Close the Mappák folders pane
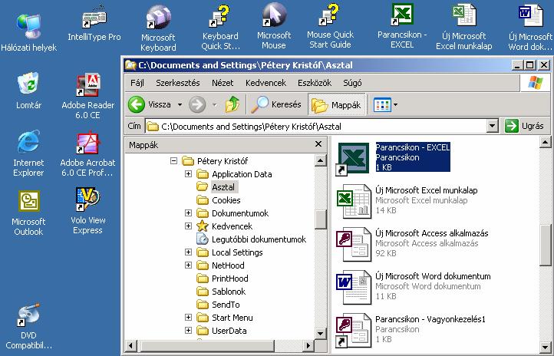This screenshot has height=356, width=554. [318, 144]
